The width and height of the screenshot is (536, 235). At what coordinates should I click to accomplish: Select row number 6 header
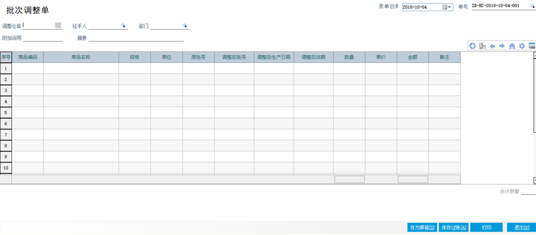point(6,123)
